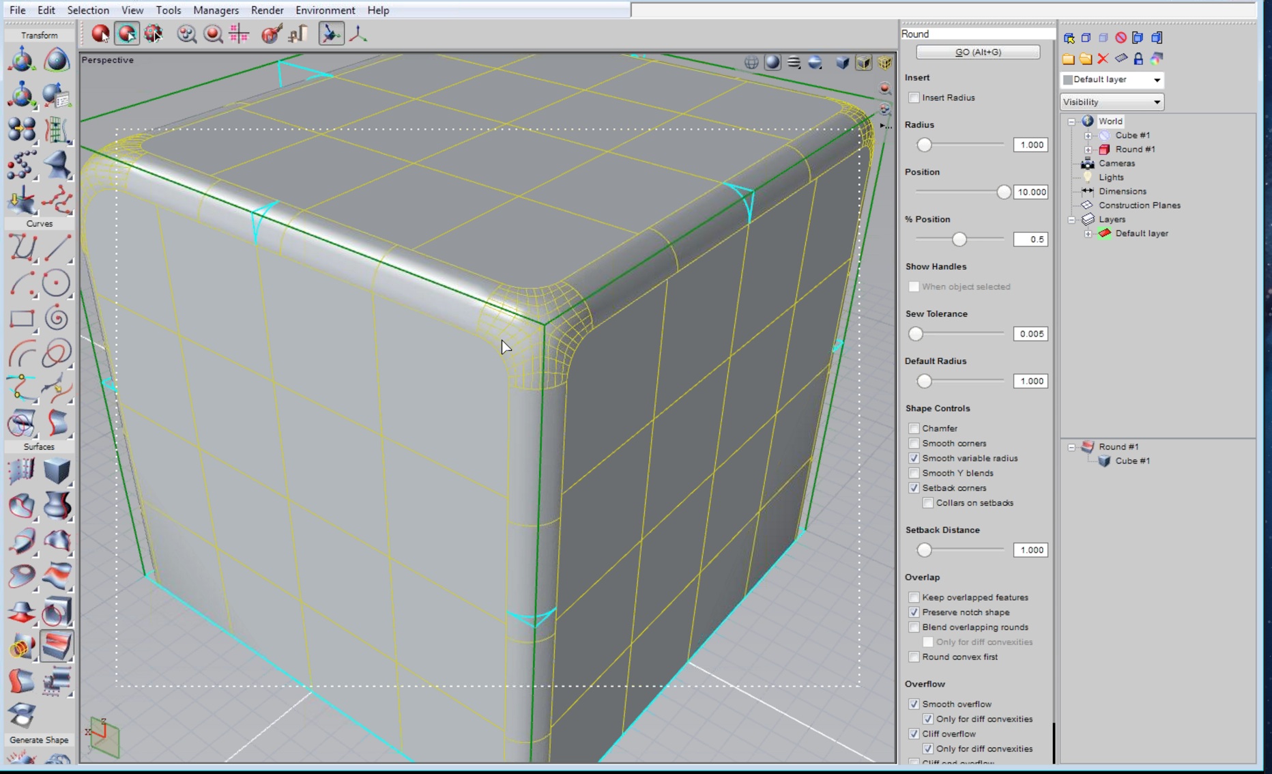Select the Circle tool in Curves
Viewport: 1272px width, 774px height.
[x=57, y=283]
